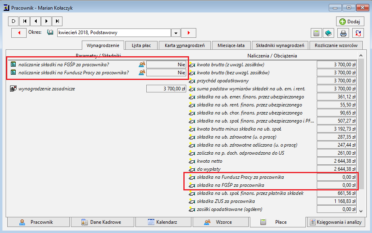Open the Pracownik bottom tab
Screen dimensions: 372x233
click(x=38, y=222)
